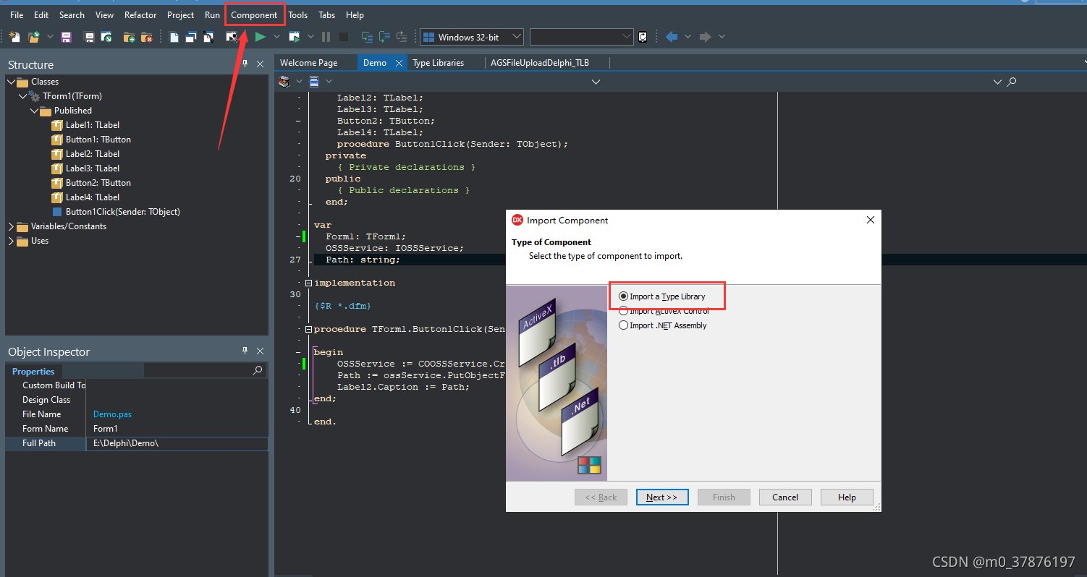The image size is (1087, 577).
Task: Open the Component menu
Action: (x=254, y=15)
